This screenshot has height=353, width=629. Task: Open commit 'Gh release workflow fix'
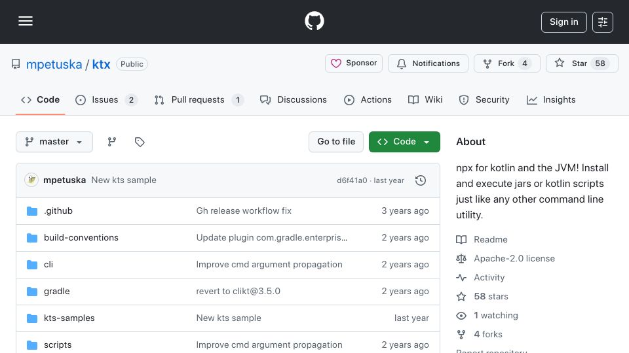click(244, 211)
